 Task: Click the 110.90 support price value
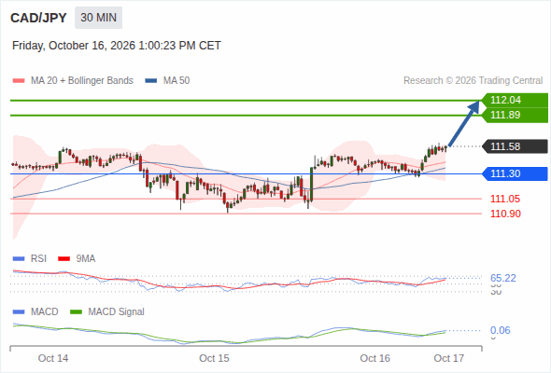tap(505, 214)
